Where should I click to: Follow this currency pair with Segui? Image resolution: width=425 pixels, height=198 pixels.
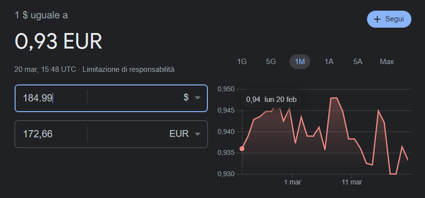(x=389, y=19)
